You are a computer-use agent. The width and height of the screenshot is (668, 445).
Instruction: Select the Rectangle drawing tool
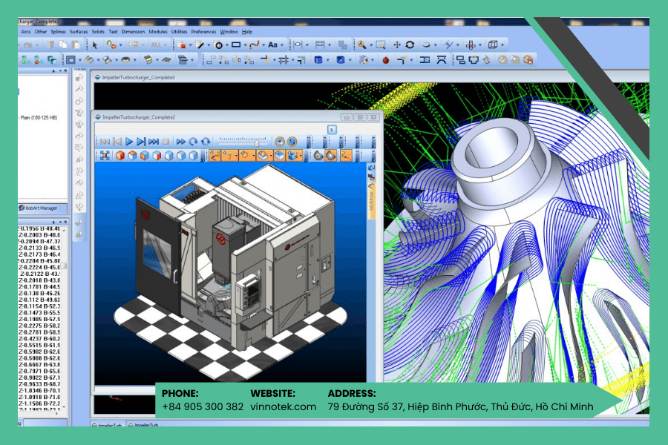tap(236, 44)
